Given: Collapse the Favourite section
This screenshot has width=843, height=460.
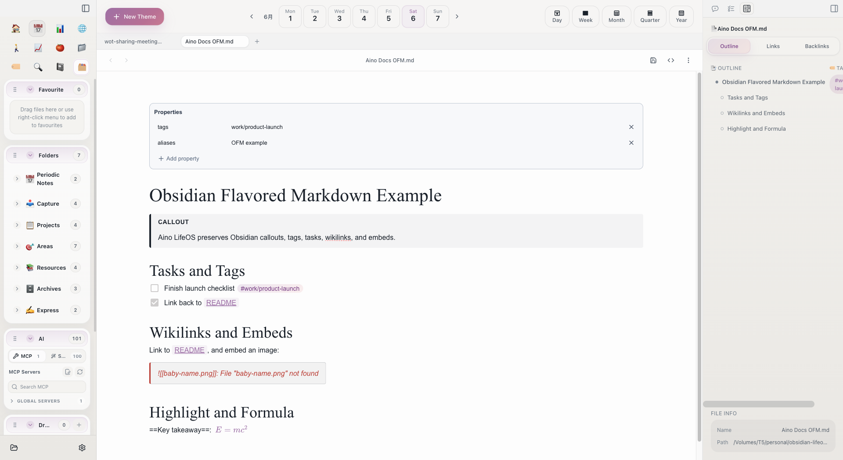Looking at the screenshot, I should tap(30, 89).
